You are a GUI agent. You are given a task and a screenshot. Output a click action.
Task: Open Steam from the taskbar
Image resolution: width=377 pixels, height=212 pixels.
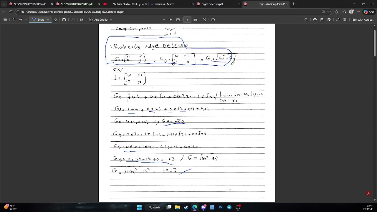pos(186,207)
